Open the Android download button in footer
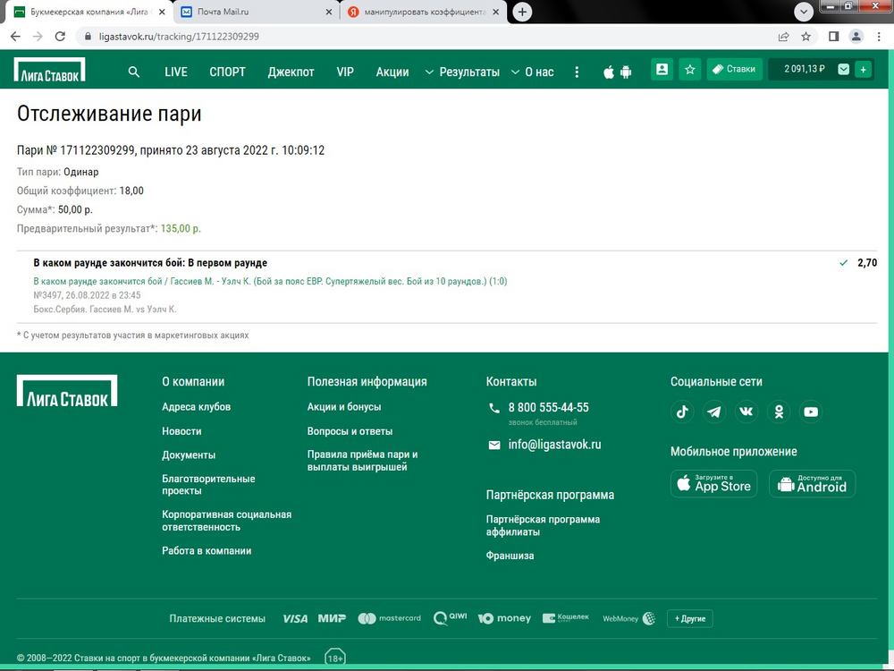The height and width of the screenshot is (671, 894). click(813, 484)
